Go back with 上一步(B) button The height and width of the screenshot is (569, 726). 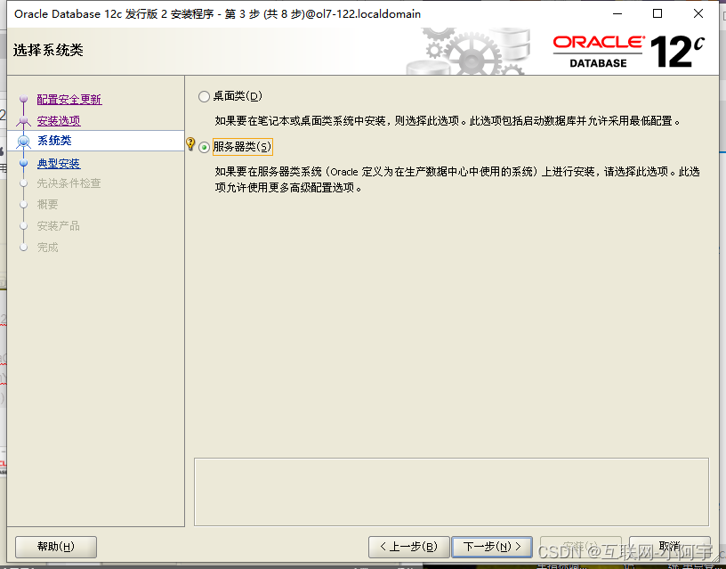click(409, 547)
